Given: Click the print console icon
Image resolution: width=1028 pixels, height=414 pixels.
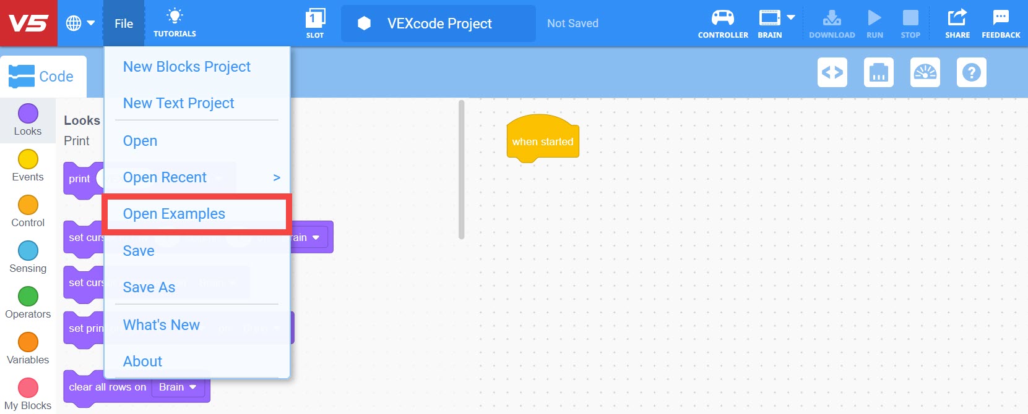Looking at the screenshot, I should (878, 72).
